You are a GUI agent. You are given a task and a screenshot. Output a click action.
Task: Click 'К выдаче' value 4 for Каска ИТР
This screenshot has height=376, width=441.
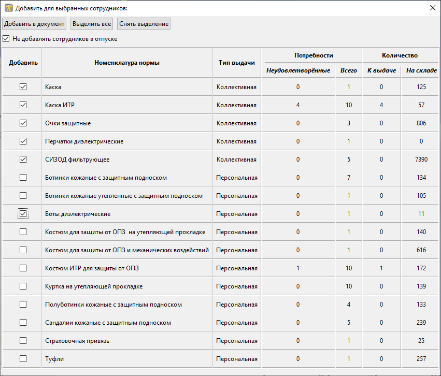(381, 105)
